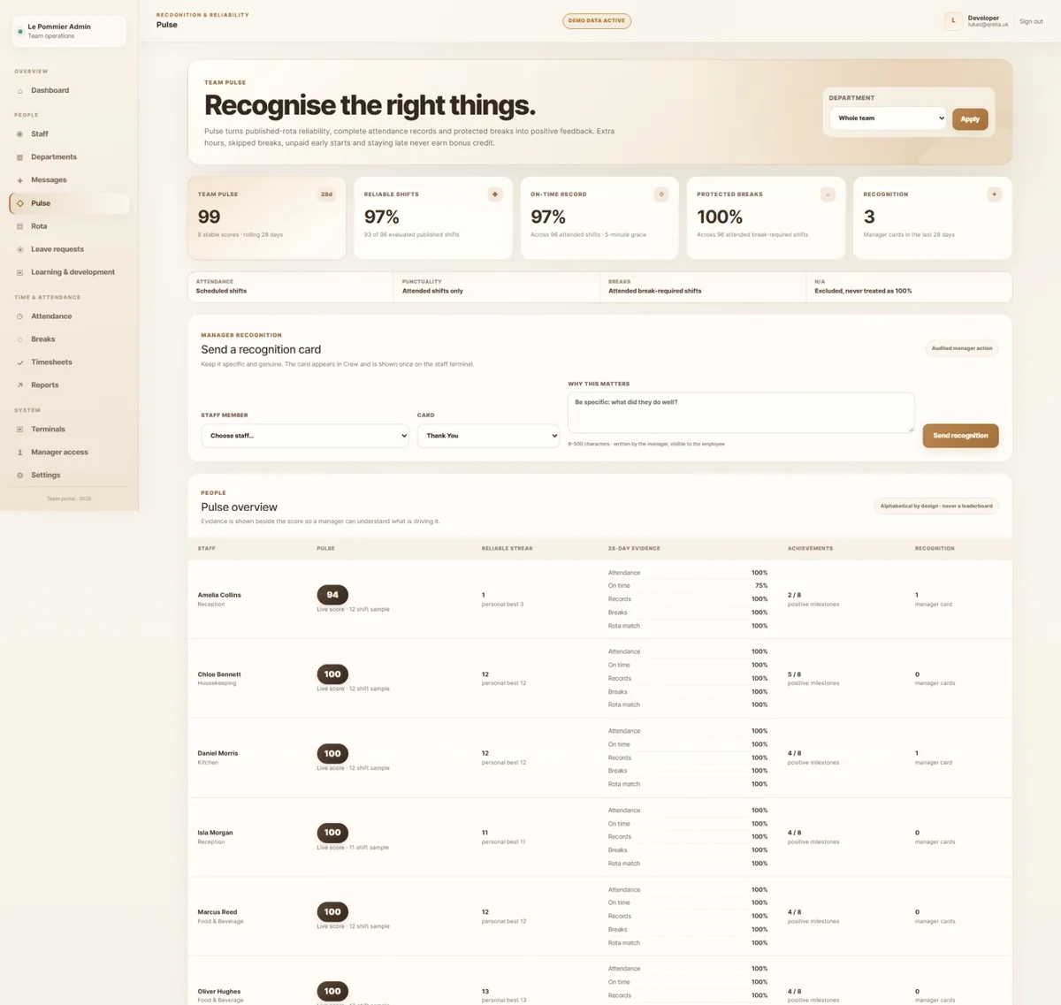Select the Learning & development icon
The image size is (1061, 1005).
coord(20,272)
